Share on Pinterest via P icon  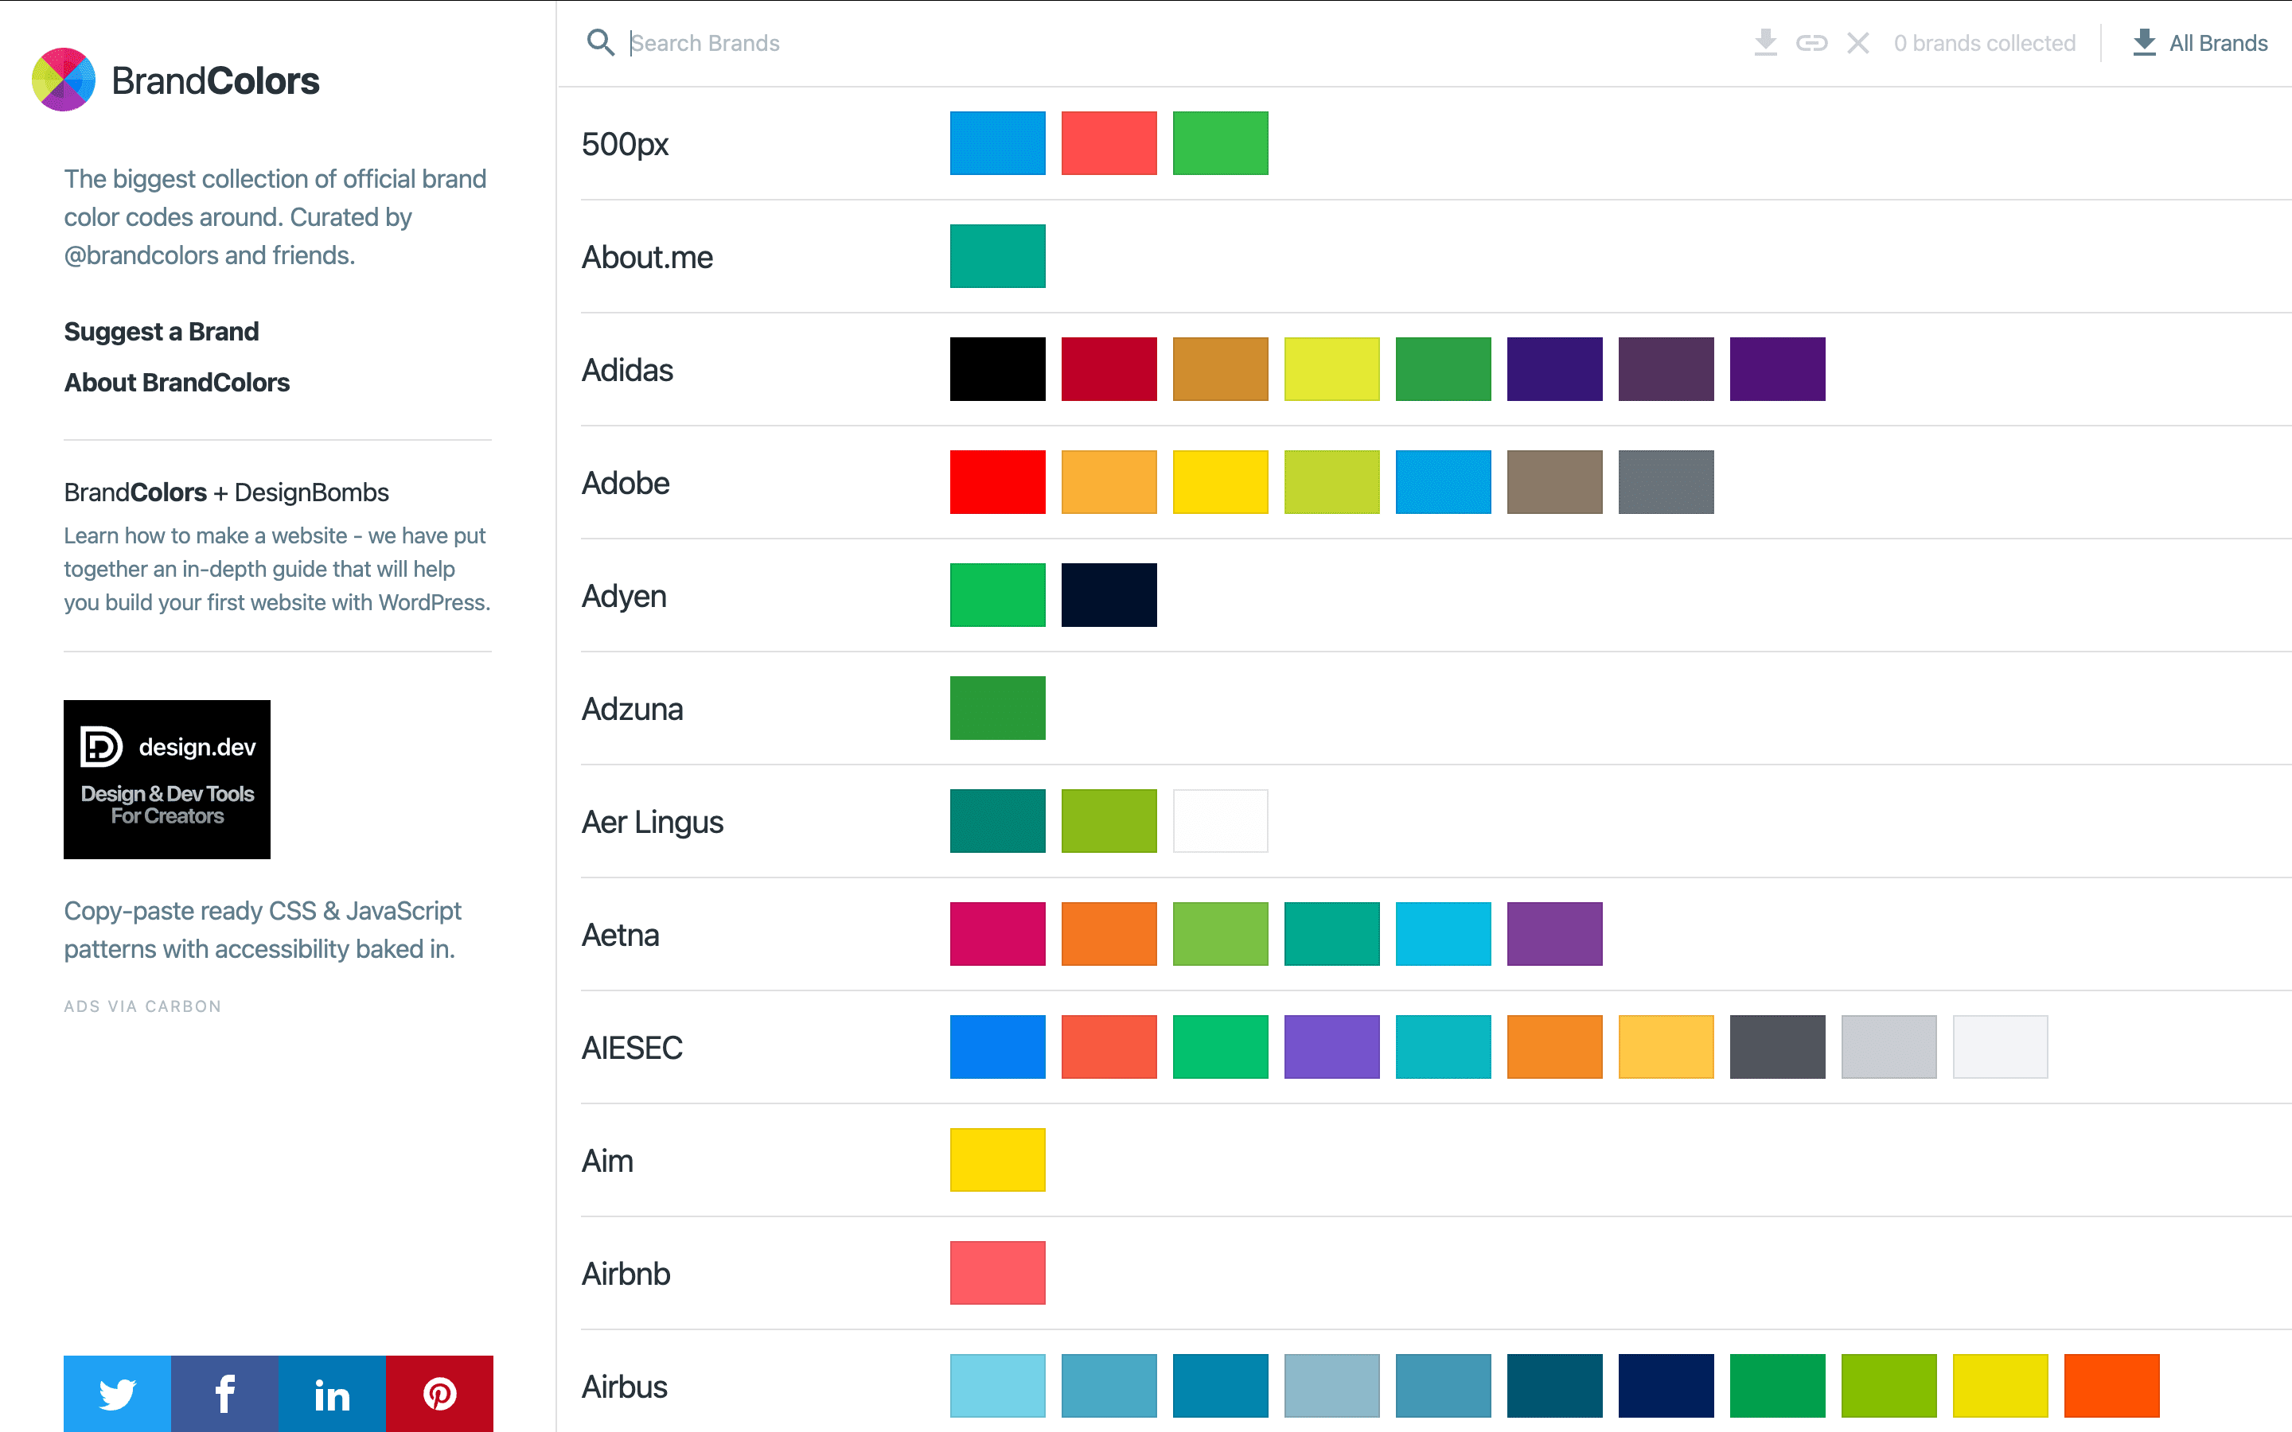(x=439, y=1393)
